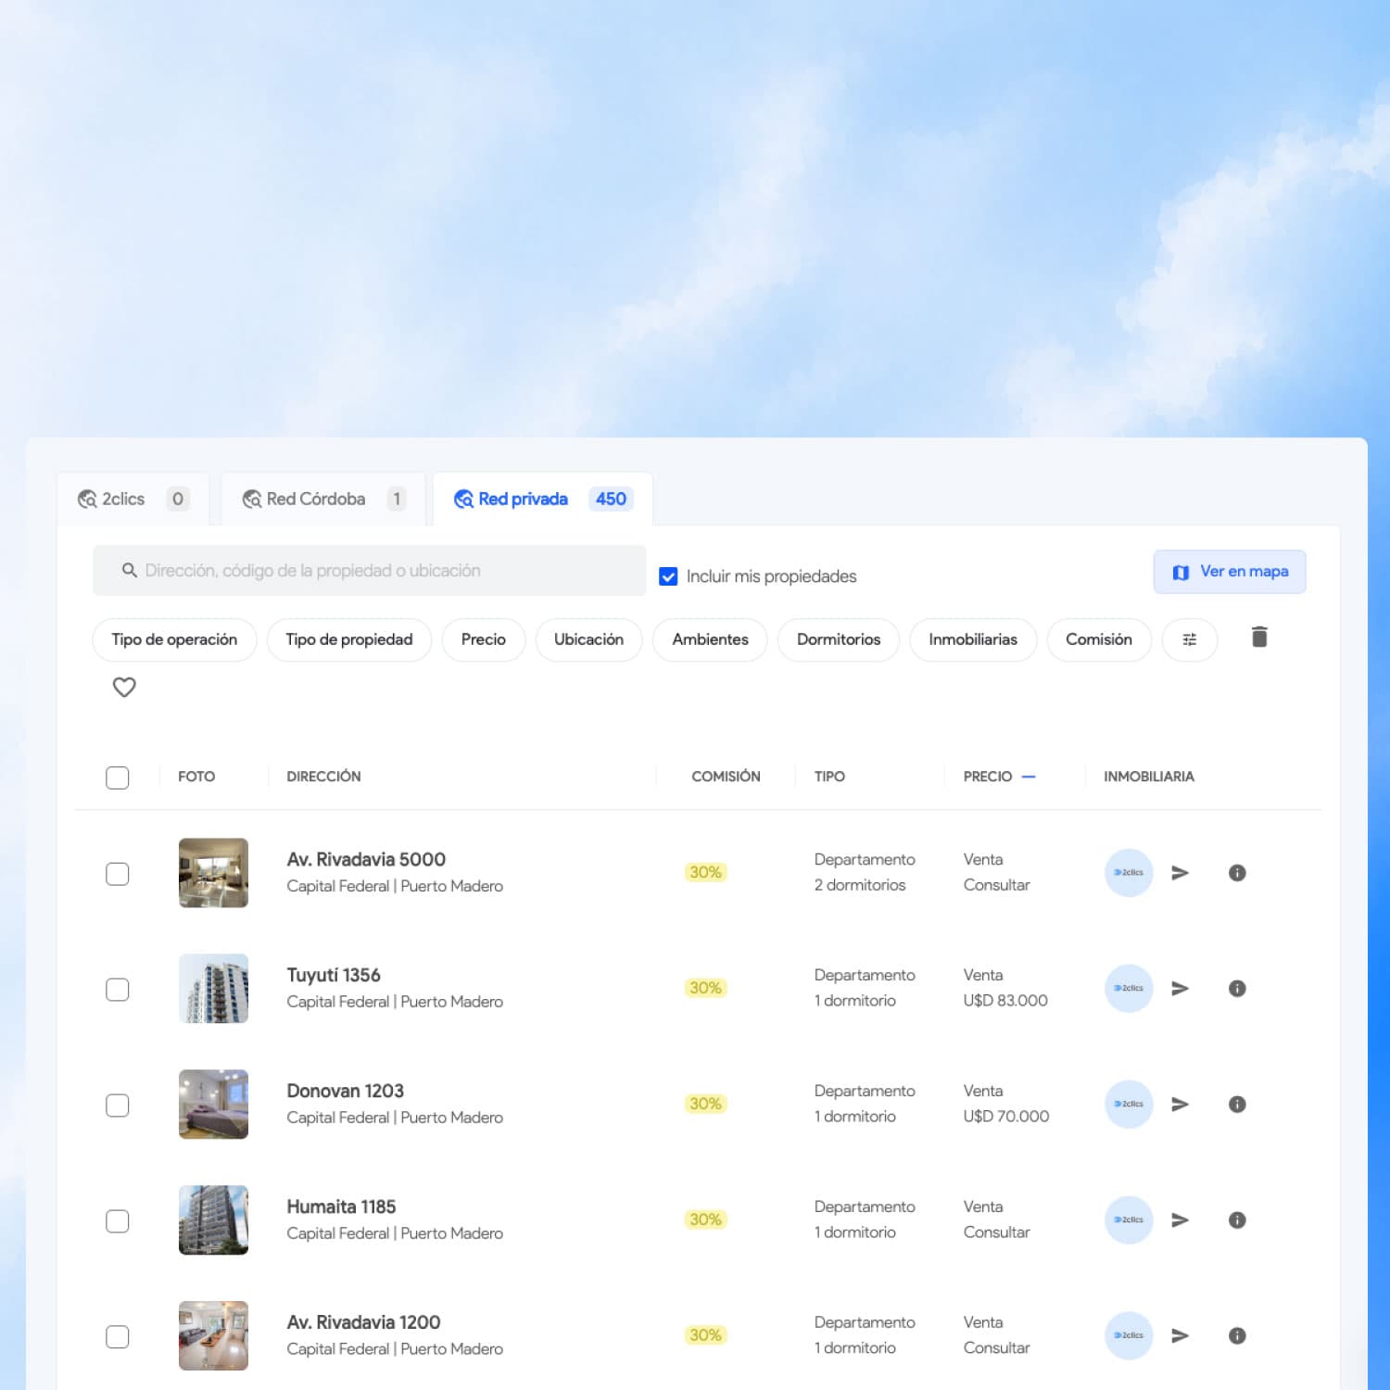Open the advanced filters sliders icon
The image size is (1390, 1390).
click(x=1190, y=639)
